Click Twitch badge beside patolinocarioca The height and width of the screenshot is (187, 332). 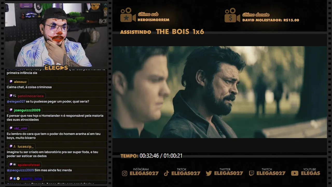click(11, 96)
